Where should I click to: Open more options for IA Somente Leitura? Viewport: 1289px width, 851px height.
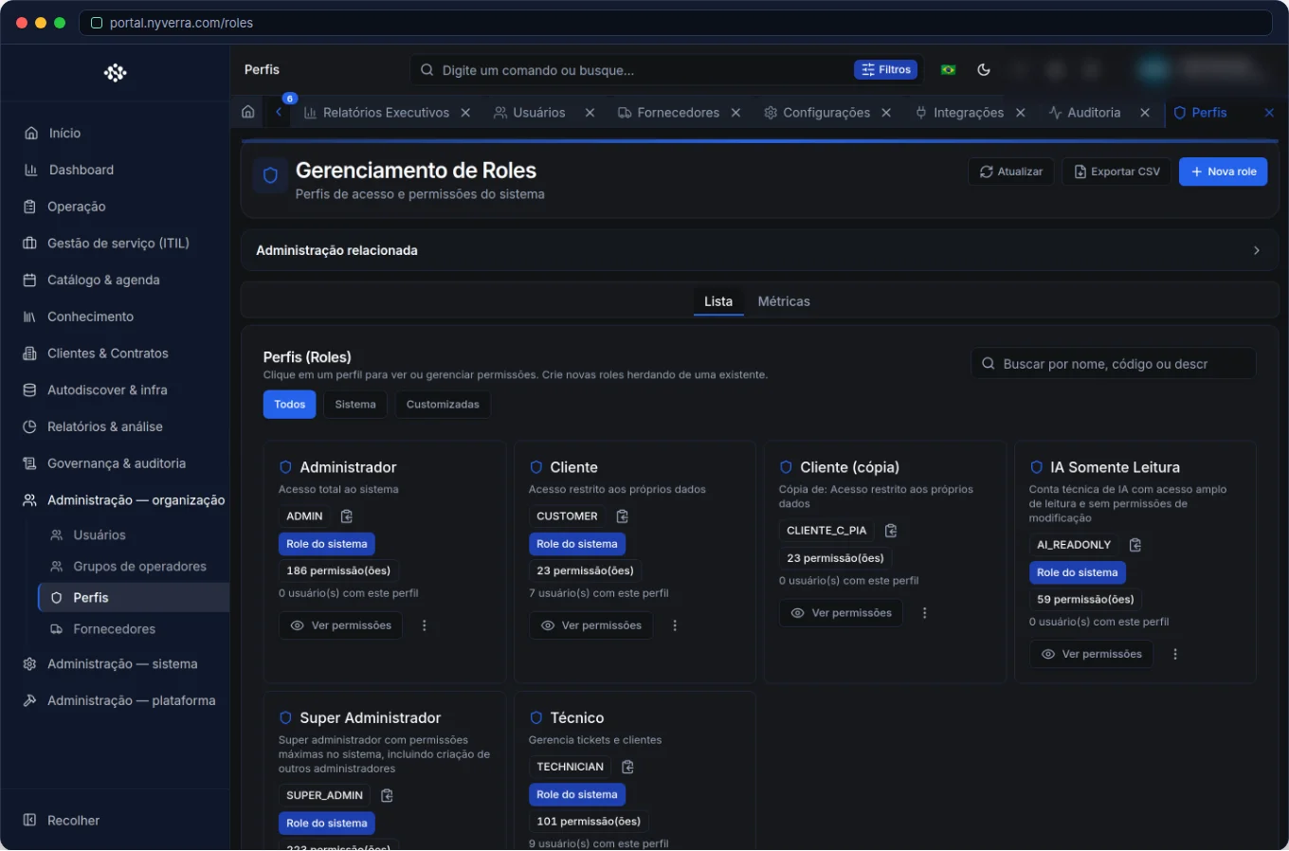pos(1175,654)
